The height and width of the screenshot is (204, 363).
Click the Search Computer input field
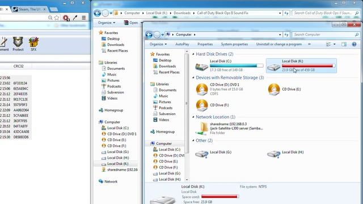pyautogui.click(x=323, y=35)
